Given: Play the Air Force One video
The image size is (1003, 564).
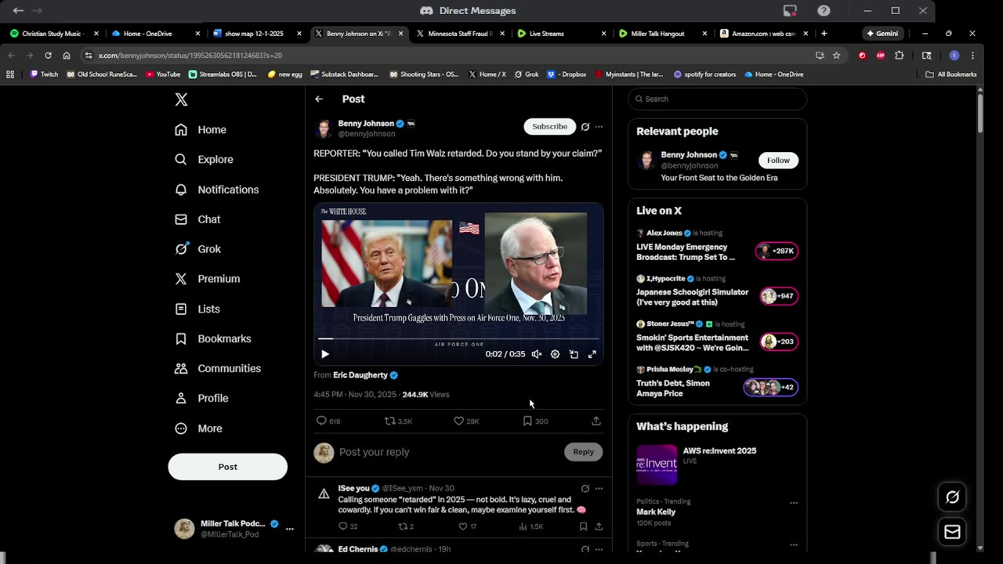Looking at the screenshot, I should point(325,354).
